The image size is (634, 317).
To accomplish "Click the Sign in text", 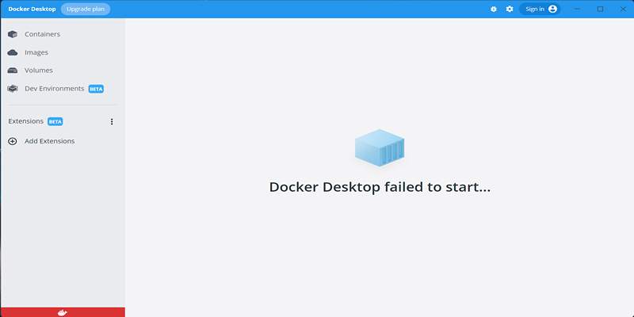I will 535,9.
